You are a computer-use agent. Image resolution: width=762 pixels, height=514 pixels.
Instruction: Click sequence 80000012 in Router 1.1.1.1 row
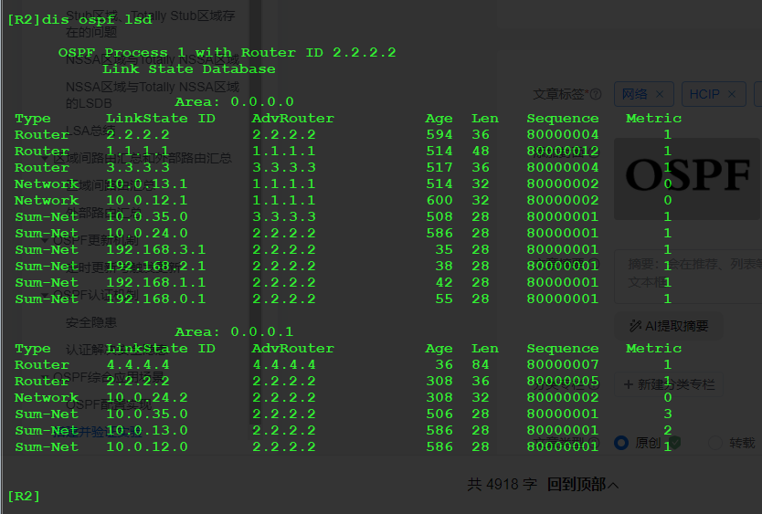click(563, 151)
